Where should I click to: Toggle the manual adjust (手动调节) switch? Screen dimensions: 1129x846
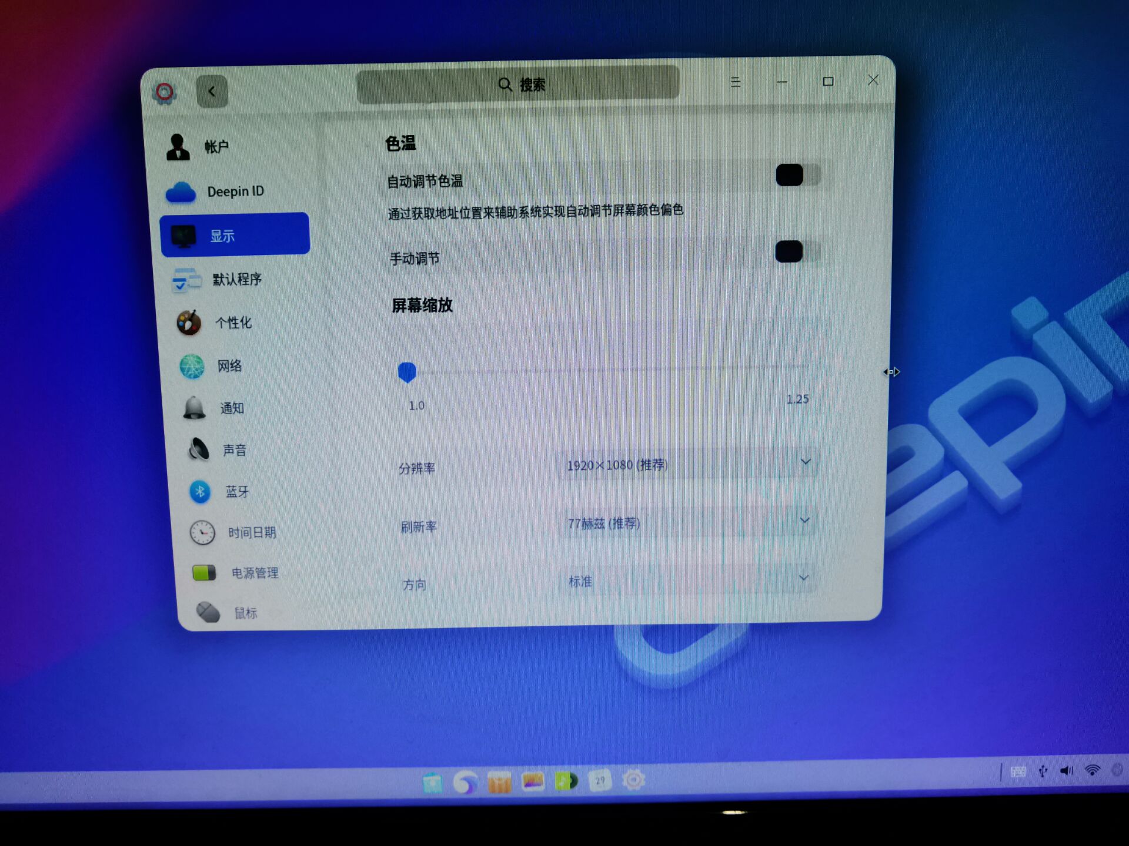797,252
